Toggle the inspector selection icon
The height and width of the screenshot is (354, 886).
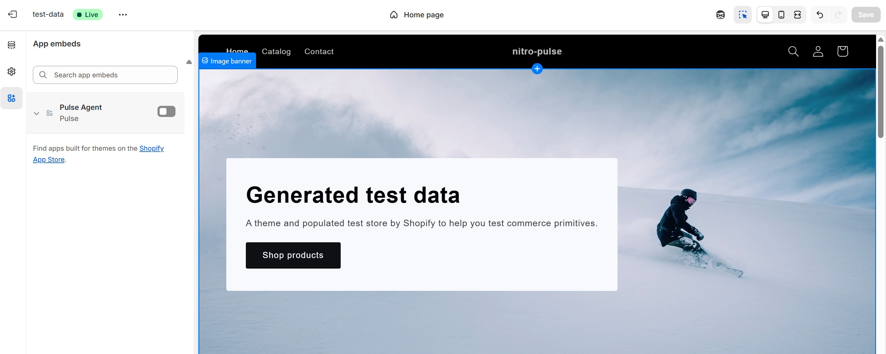coord(742,15)
